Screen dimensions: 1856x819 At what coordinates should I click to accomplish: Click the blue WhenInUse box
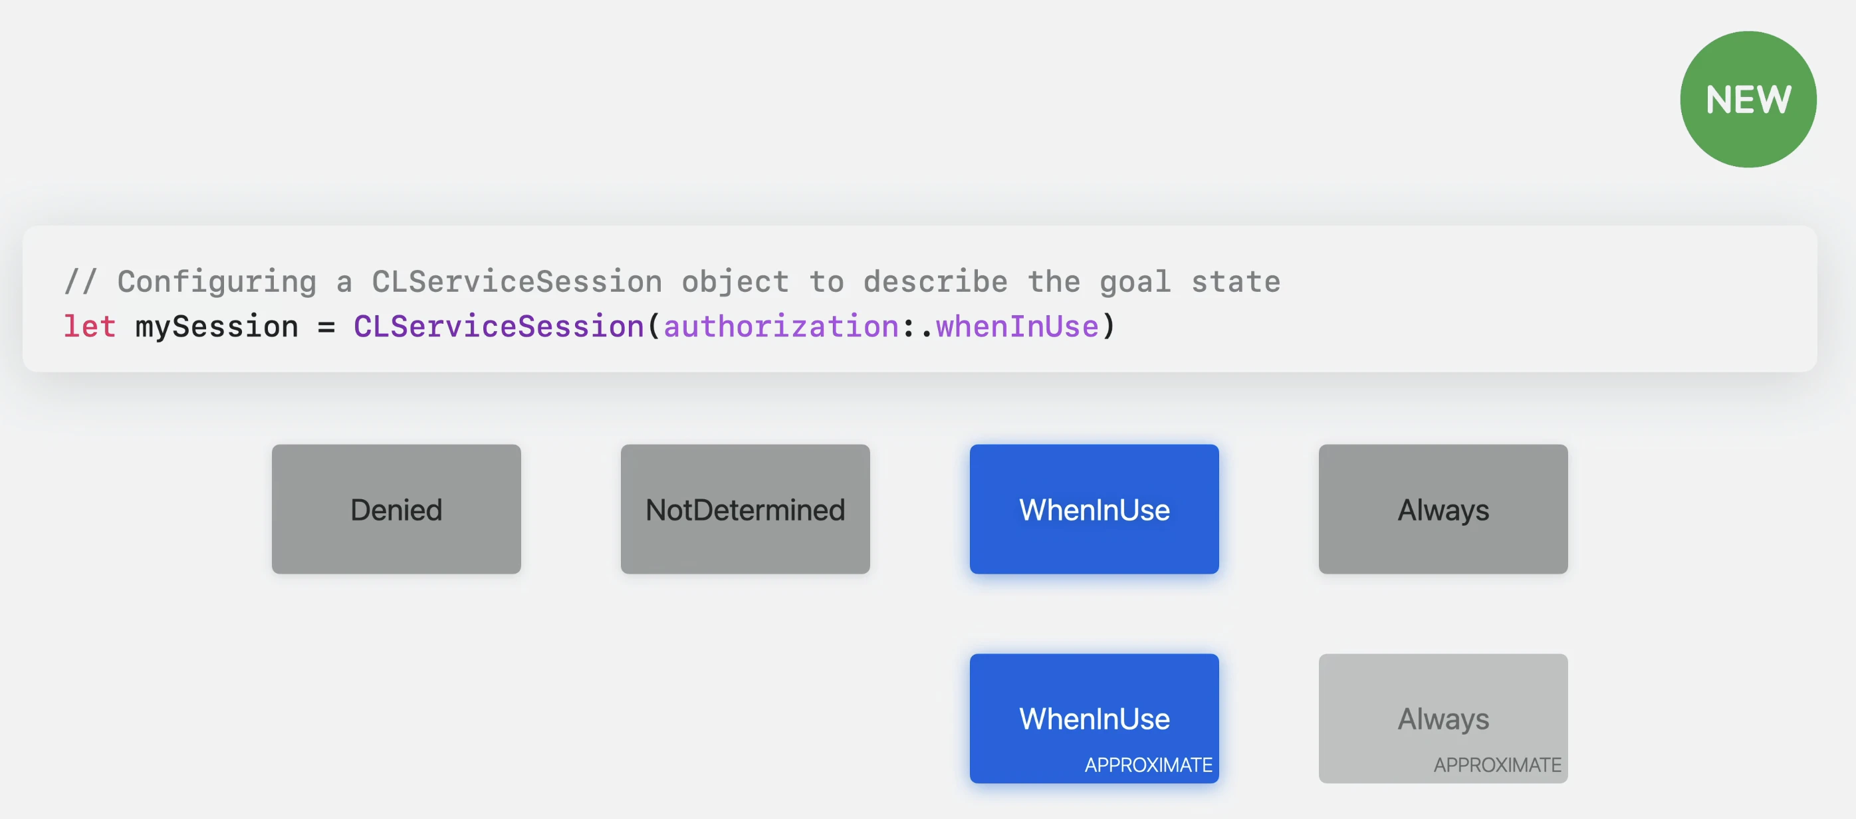click(1094, 509)
